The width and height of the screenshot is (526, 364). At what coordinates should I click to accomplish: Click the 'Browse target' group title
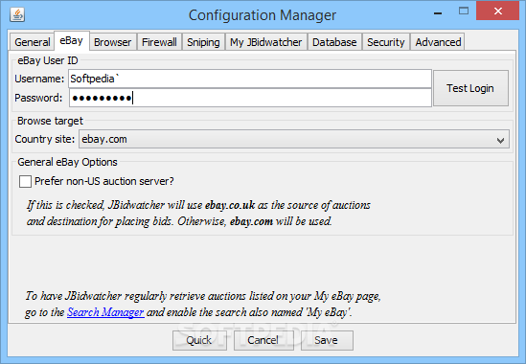pyautogui.click(x=51, y=121)
